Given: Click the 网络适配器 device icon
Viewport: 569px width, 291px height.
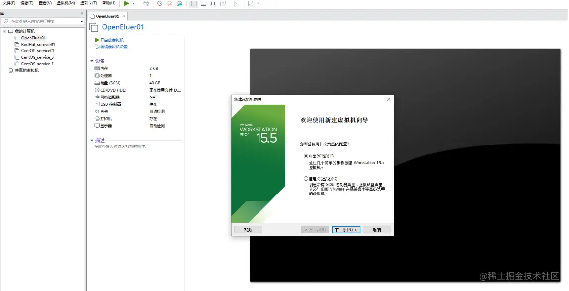Looking at the screenshot, I should 97,97.
